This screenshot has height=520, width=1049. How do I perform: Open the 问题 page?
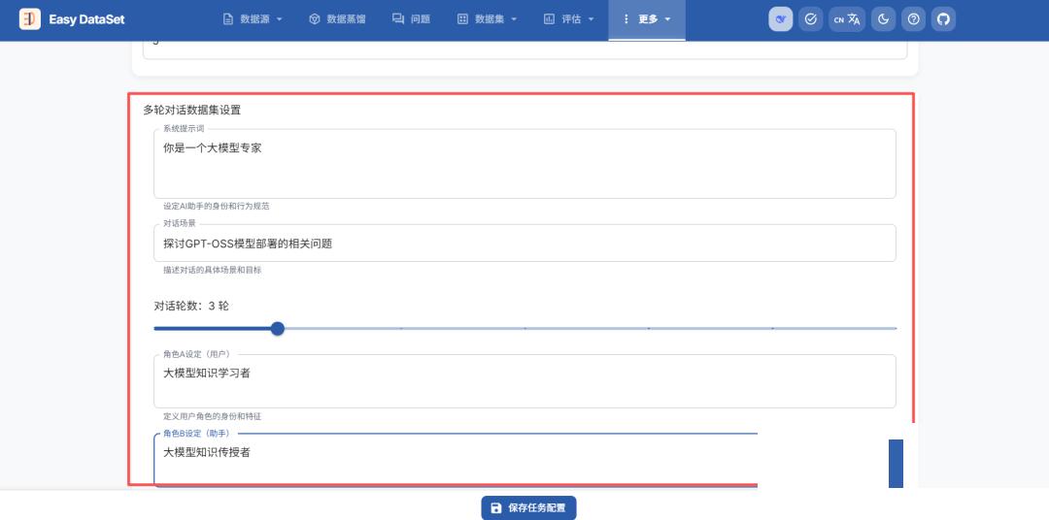[x=412, y=19]
